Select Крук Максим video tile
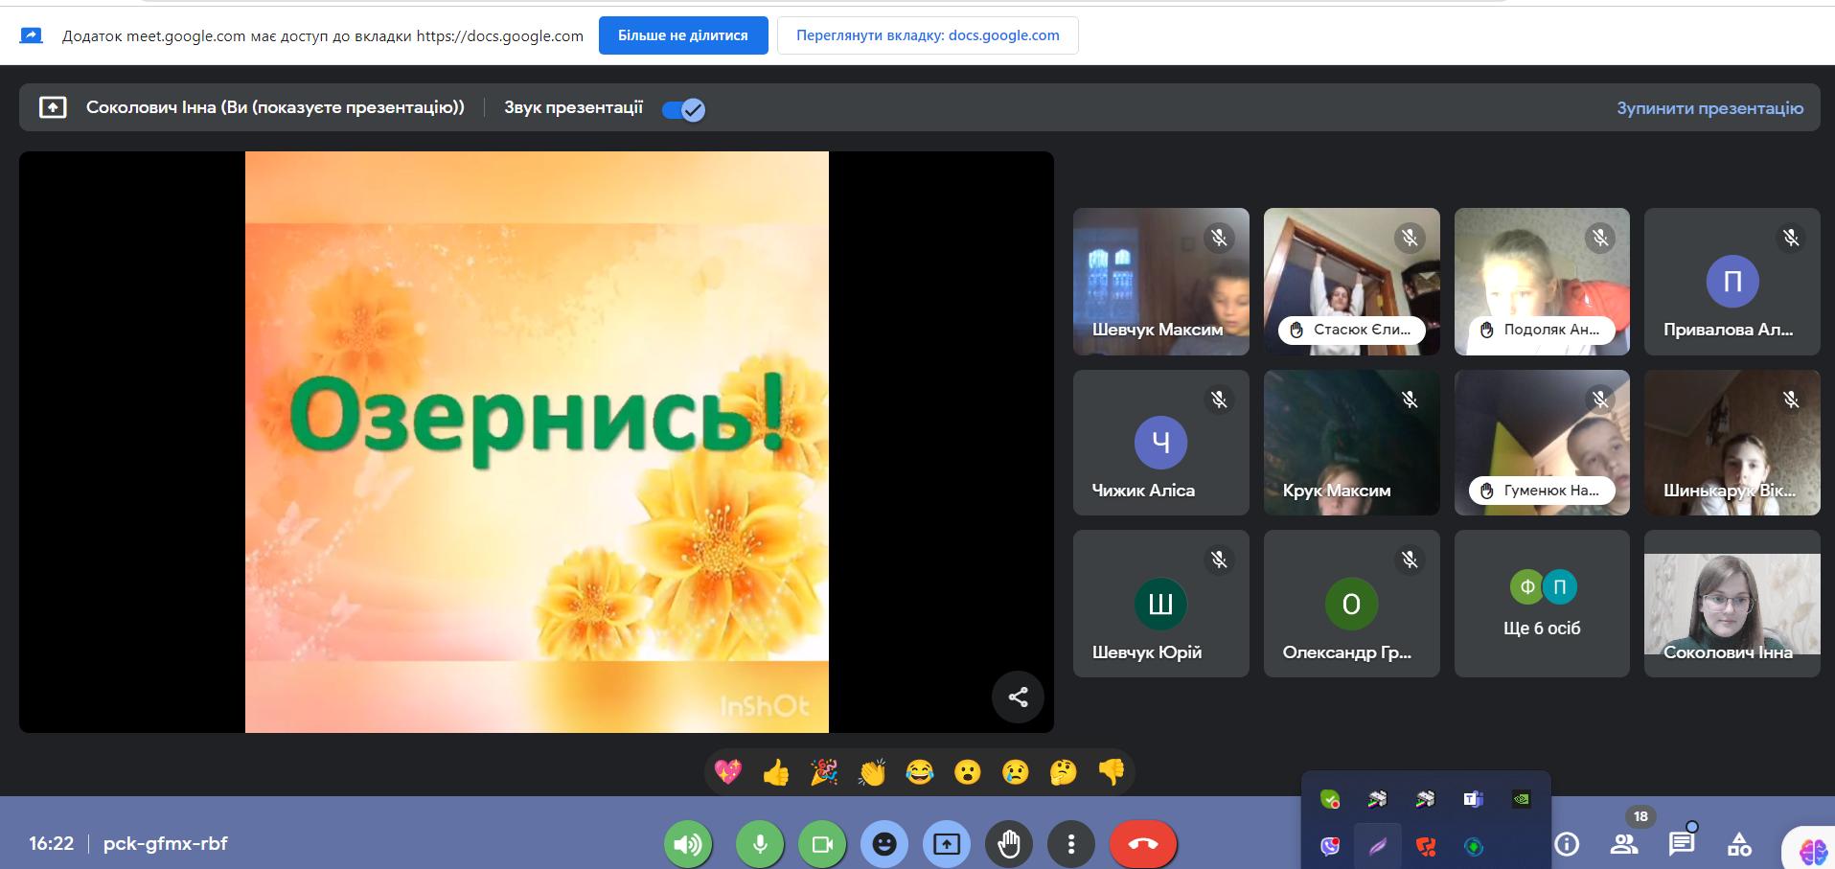 [x=1351, y=443]
